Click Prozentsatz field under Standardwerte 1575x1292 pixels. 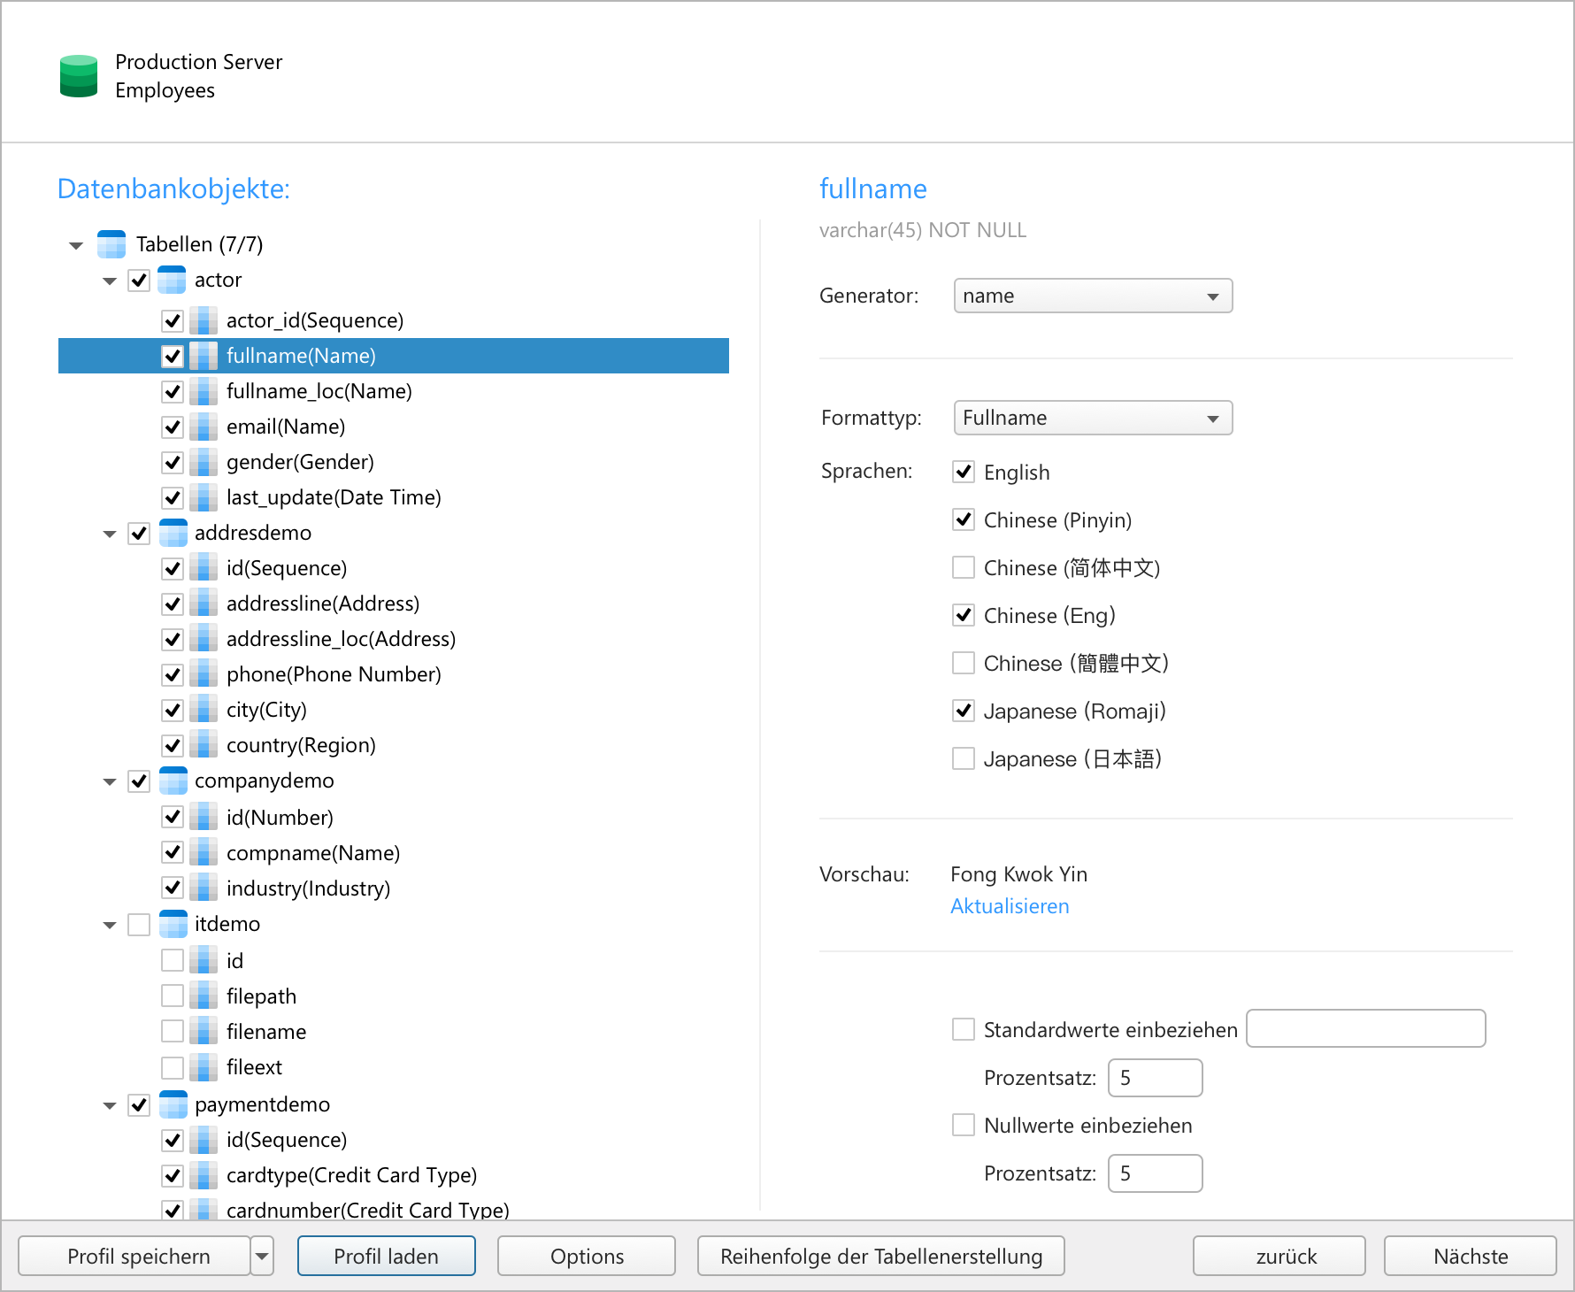click(x=1156, y=1078)
